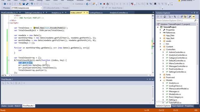Click the Solution Explorer search magnifier icon
This screenshot has height=112, width=200.
pyautogui.click(x=195, y=21)
